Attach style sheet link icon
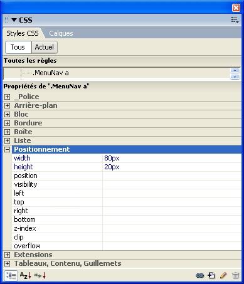 point(199,276)
